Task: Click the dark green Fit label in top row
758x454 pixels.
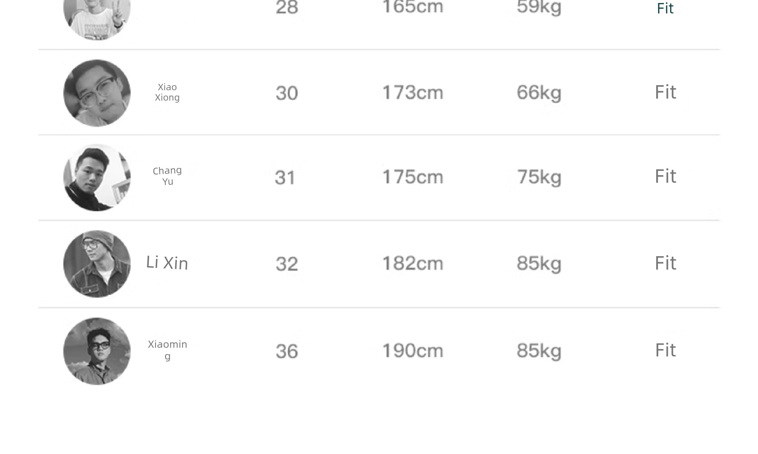Action: (665, 8)
